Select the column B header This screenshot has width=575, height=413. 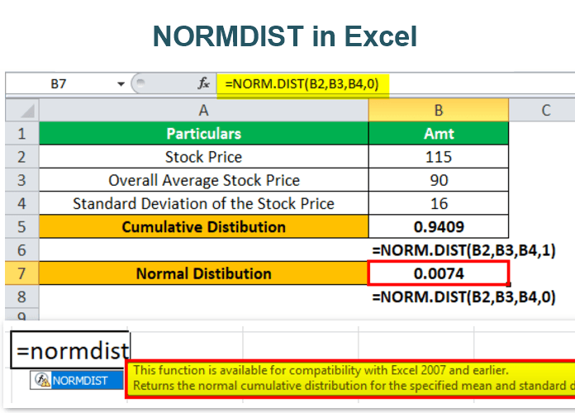point(439,110)
